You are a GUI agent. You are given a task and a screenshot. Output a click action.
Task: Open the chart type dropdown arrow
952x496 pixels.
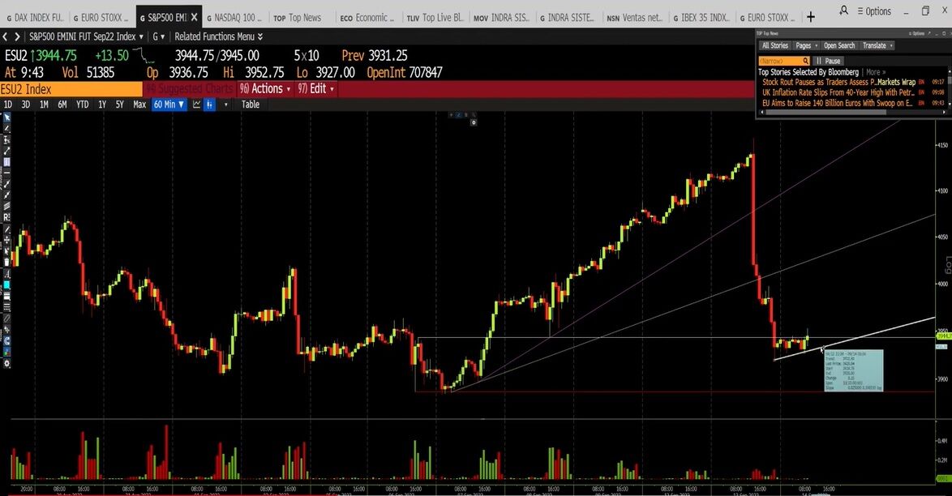coord(226,105)
